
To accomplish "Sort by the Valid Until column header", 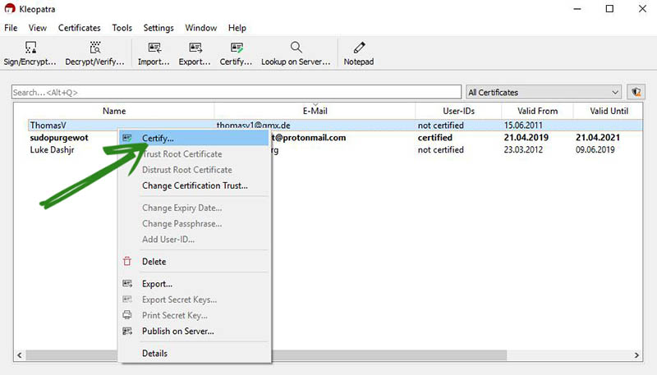I will pos(609,111).
